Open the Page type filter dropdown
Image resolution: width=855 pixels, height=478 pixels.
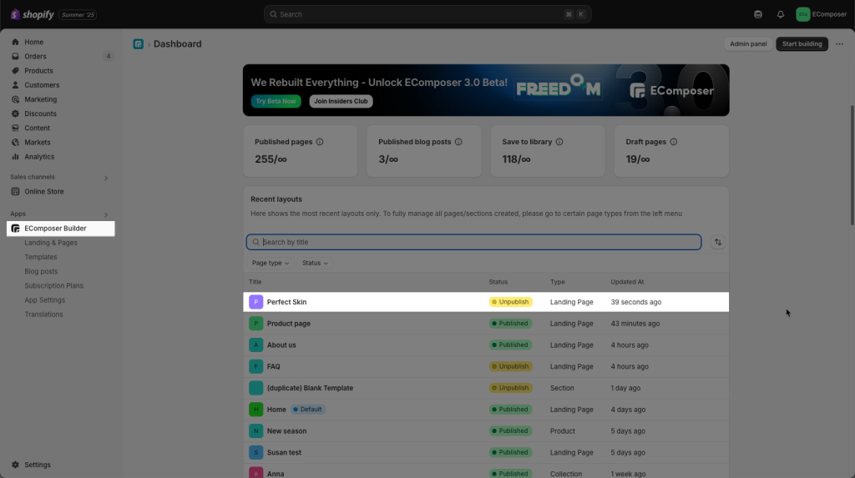click(x=271, y=263)
